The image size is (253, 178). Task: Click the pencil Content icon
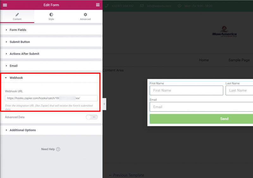(17, 15)
